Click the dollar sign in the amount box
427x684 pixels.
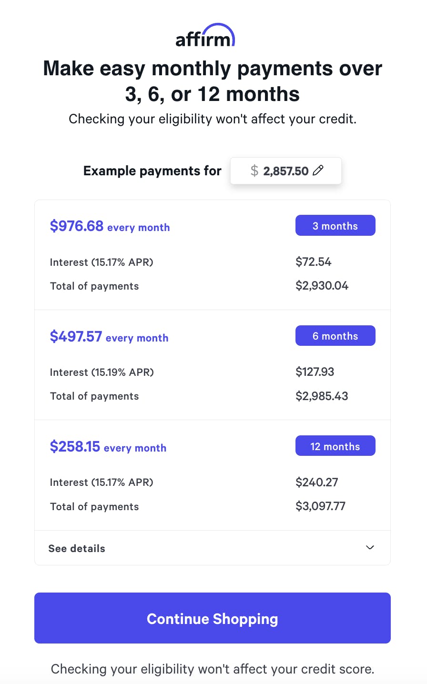coord(254,171)
